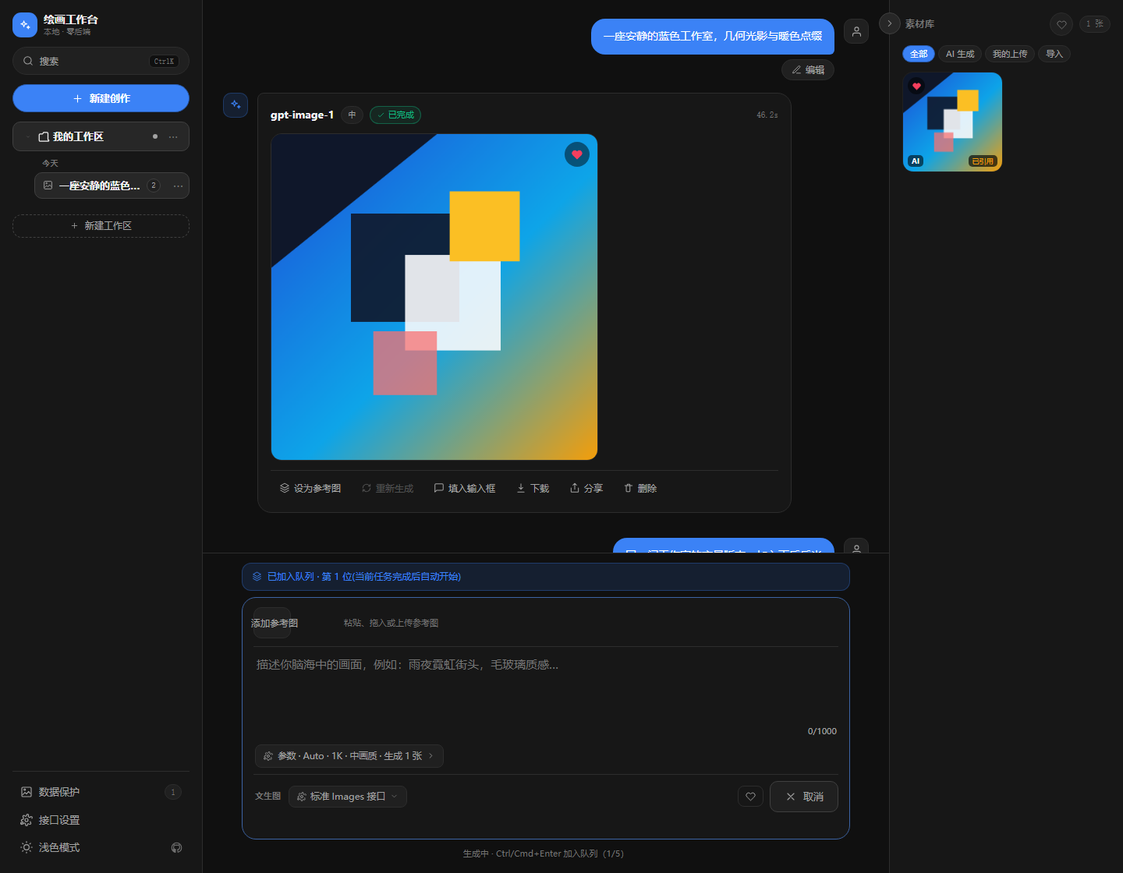The height and width of the screenshot is (873, 1123).
Task: Click the 1 张 count badge
Action: tap(1095, 24)
